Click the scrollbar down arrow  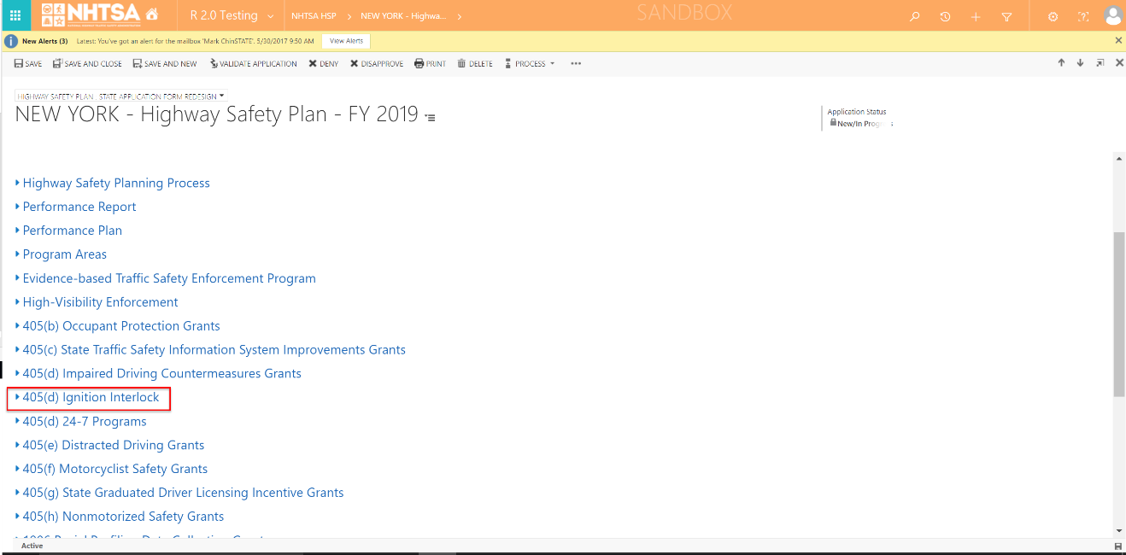click(1118, 531)
